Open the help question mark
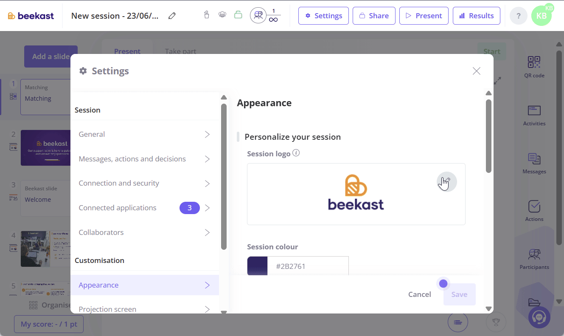 519,16
